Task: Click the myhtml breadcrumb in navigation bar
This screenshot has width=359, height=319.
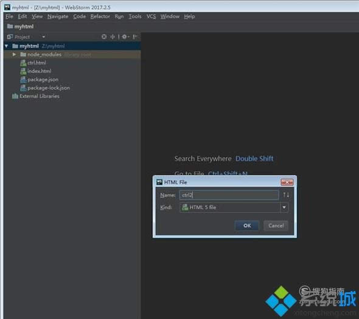Action: click(x=24, y=27)
